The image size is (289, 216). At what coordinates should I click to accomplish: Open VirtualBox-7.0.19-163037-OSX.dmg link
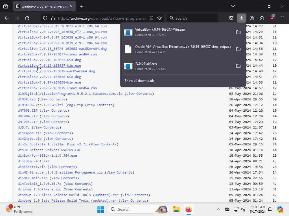click(x=49, y=60)
